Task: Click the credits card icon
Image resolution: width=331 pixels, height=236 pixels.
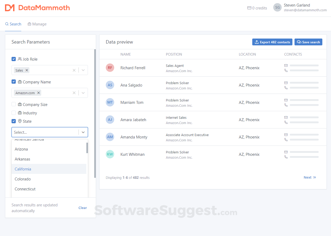Action: [249, 8]
